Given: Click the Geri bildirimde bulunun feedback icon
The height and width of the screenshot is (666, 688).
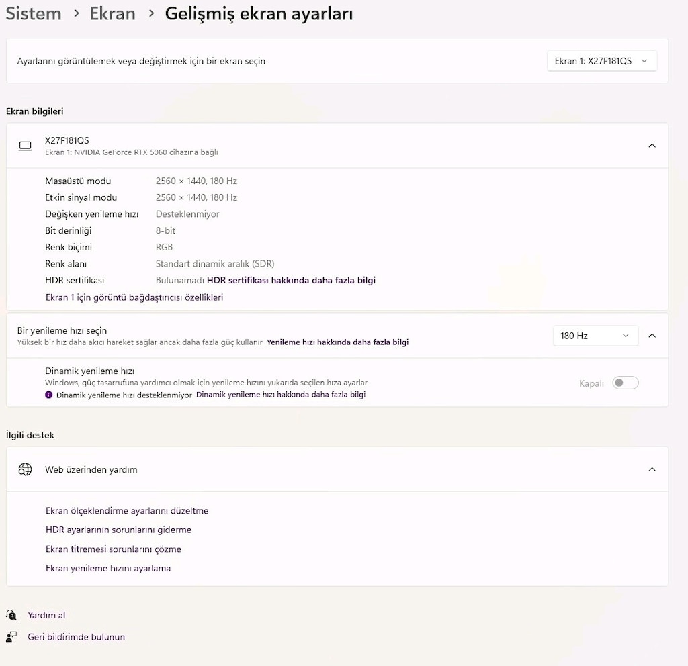Looking at the screenshot, I should pos(11,636).
